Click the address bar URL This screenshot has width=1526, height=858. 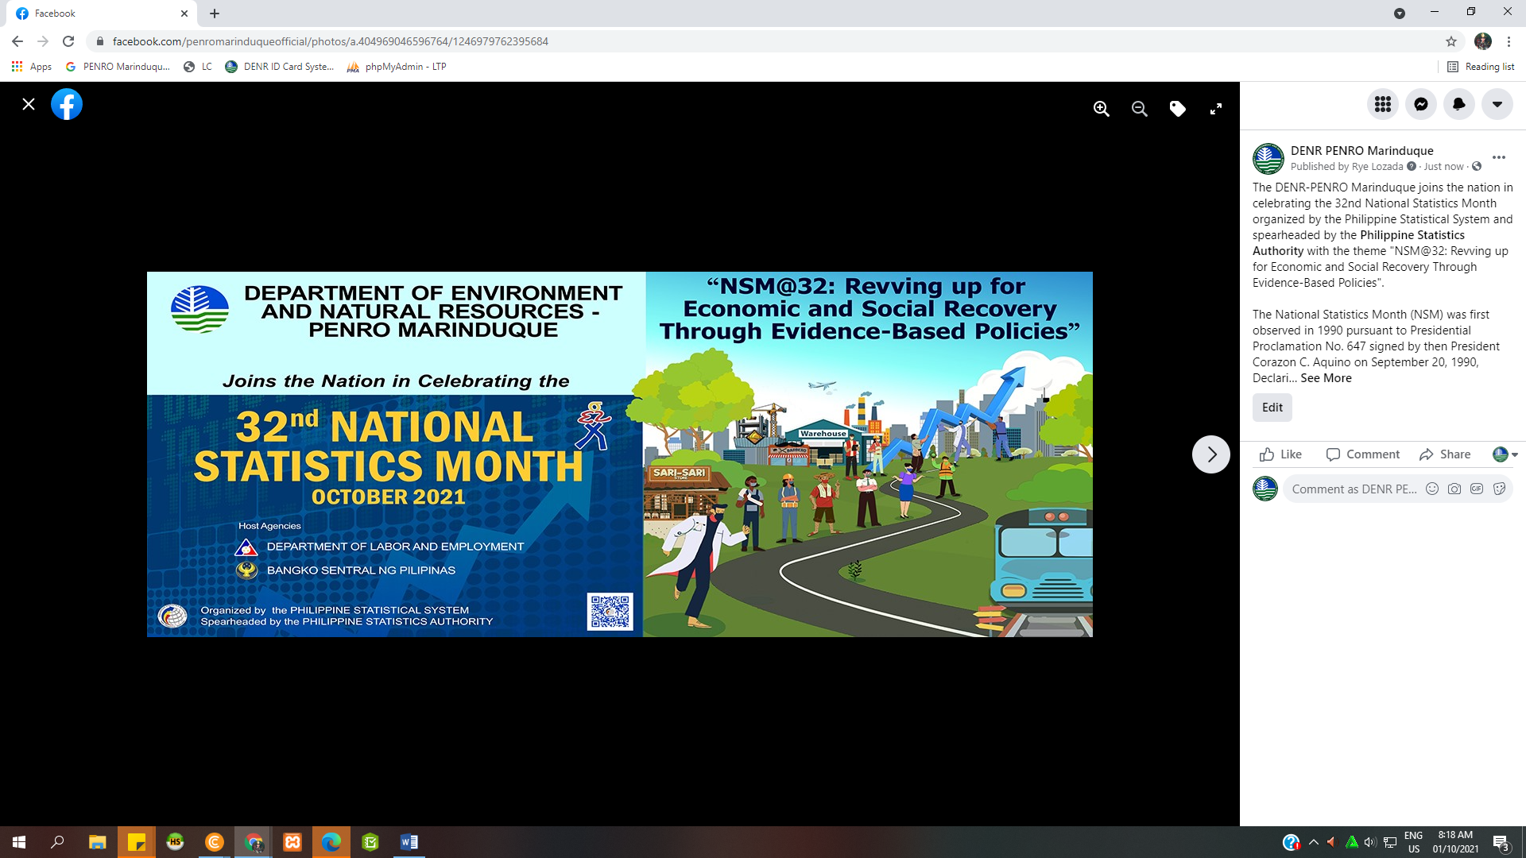(x=330, y=41)
